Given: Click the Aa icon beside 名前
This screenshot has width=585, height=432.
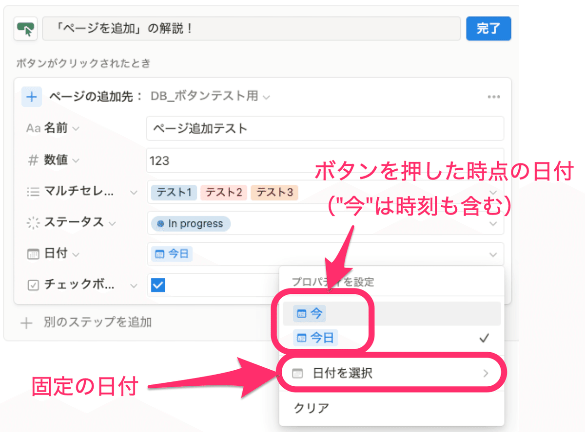Looking at the screenshot, I should 33,129.
